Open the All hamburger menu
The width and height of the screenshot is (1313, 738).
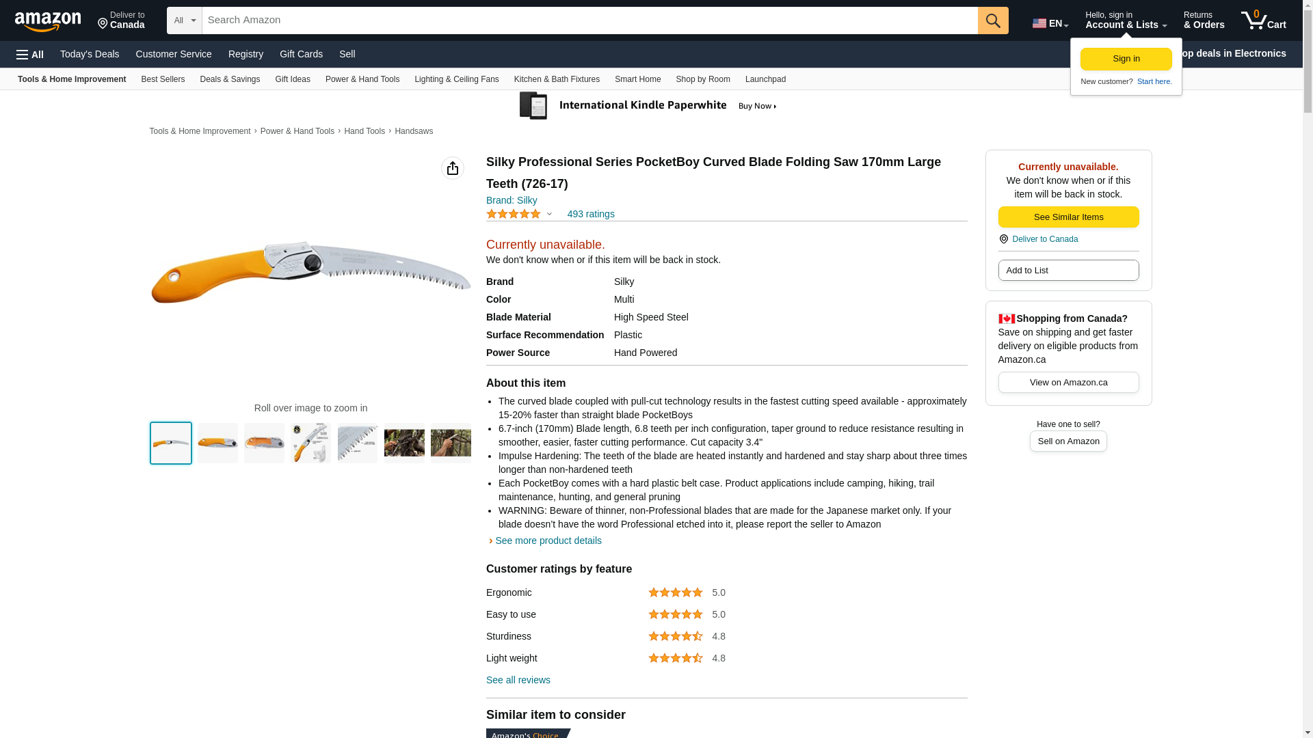tap(30, 54)
